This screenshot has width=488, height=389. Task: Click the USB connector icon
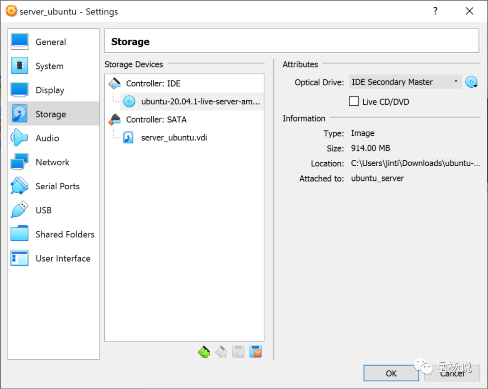19,210
